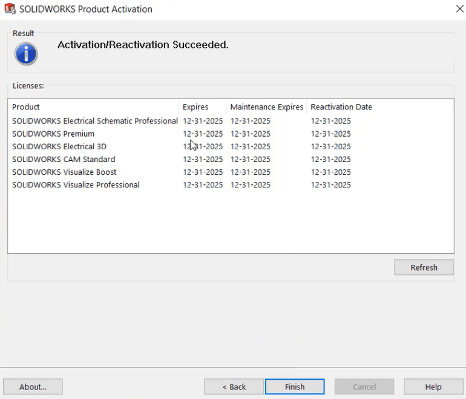This screenshot has width=466, height=399.
Task: Open the About... dialog
Action: [33, 387]
